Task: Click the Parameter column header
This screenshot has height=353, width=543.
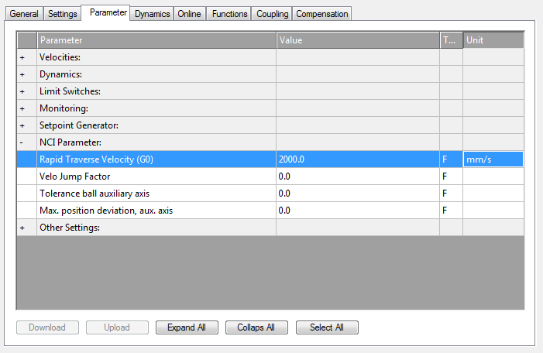Action: [x=156, y=40]
